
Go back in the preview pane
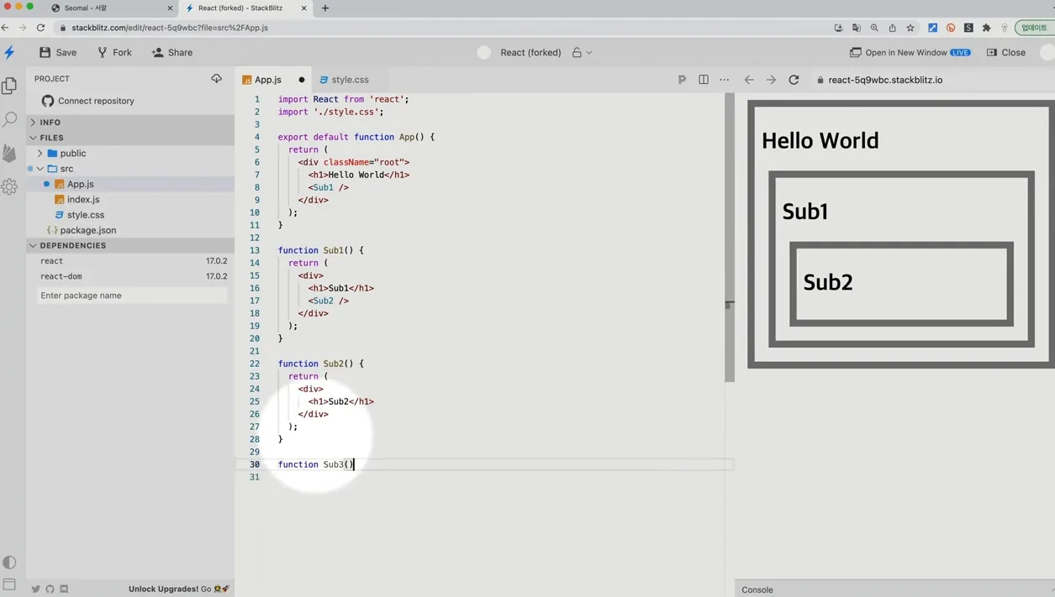[748, 80]
